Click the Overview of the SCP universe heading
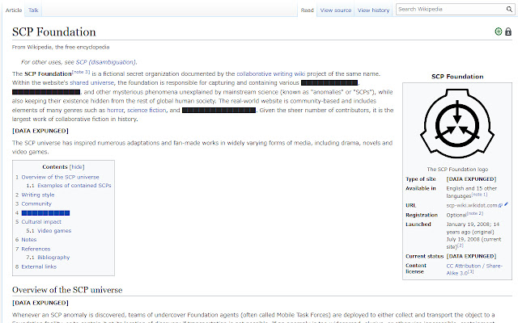This screenshot has width=518, height=323. (67, 290)
